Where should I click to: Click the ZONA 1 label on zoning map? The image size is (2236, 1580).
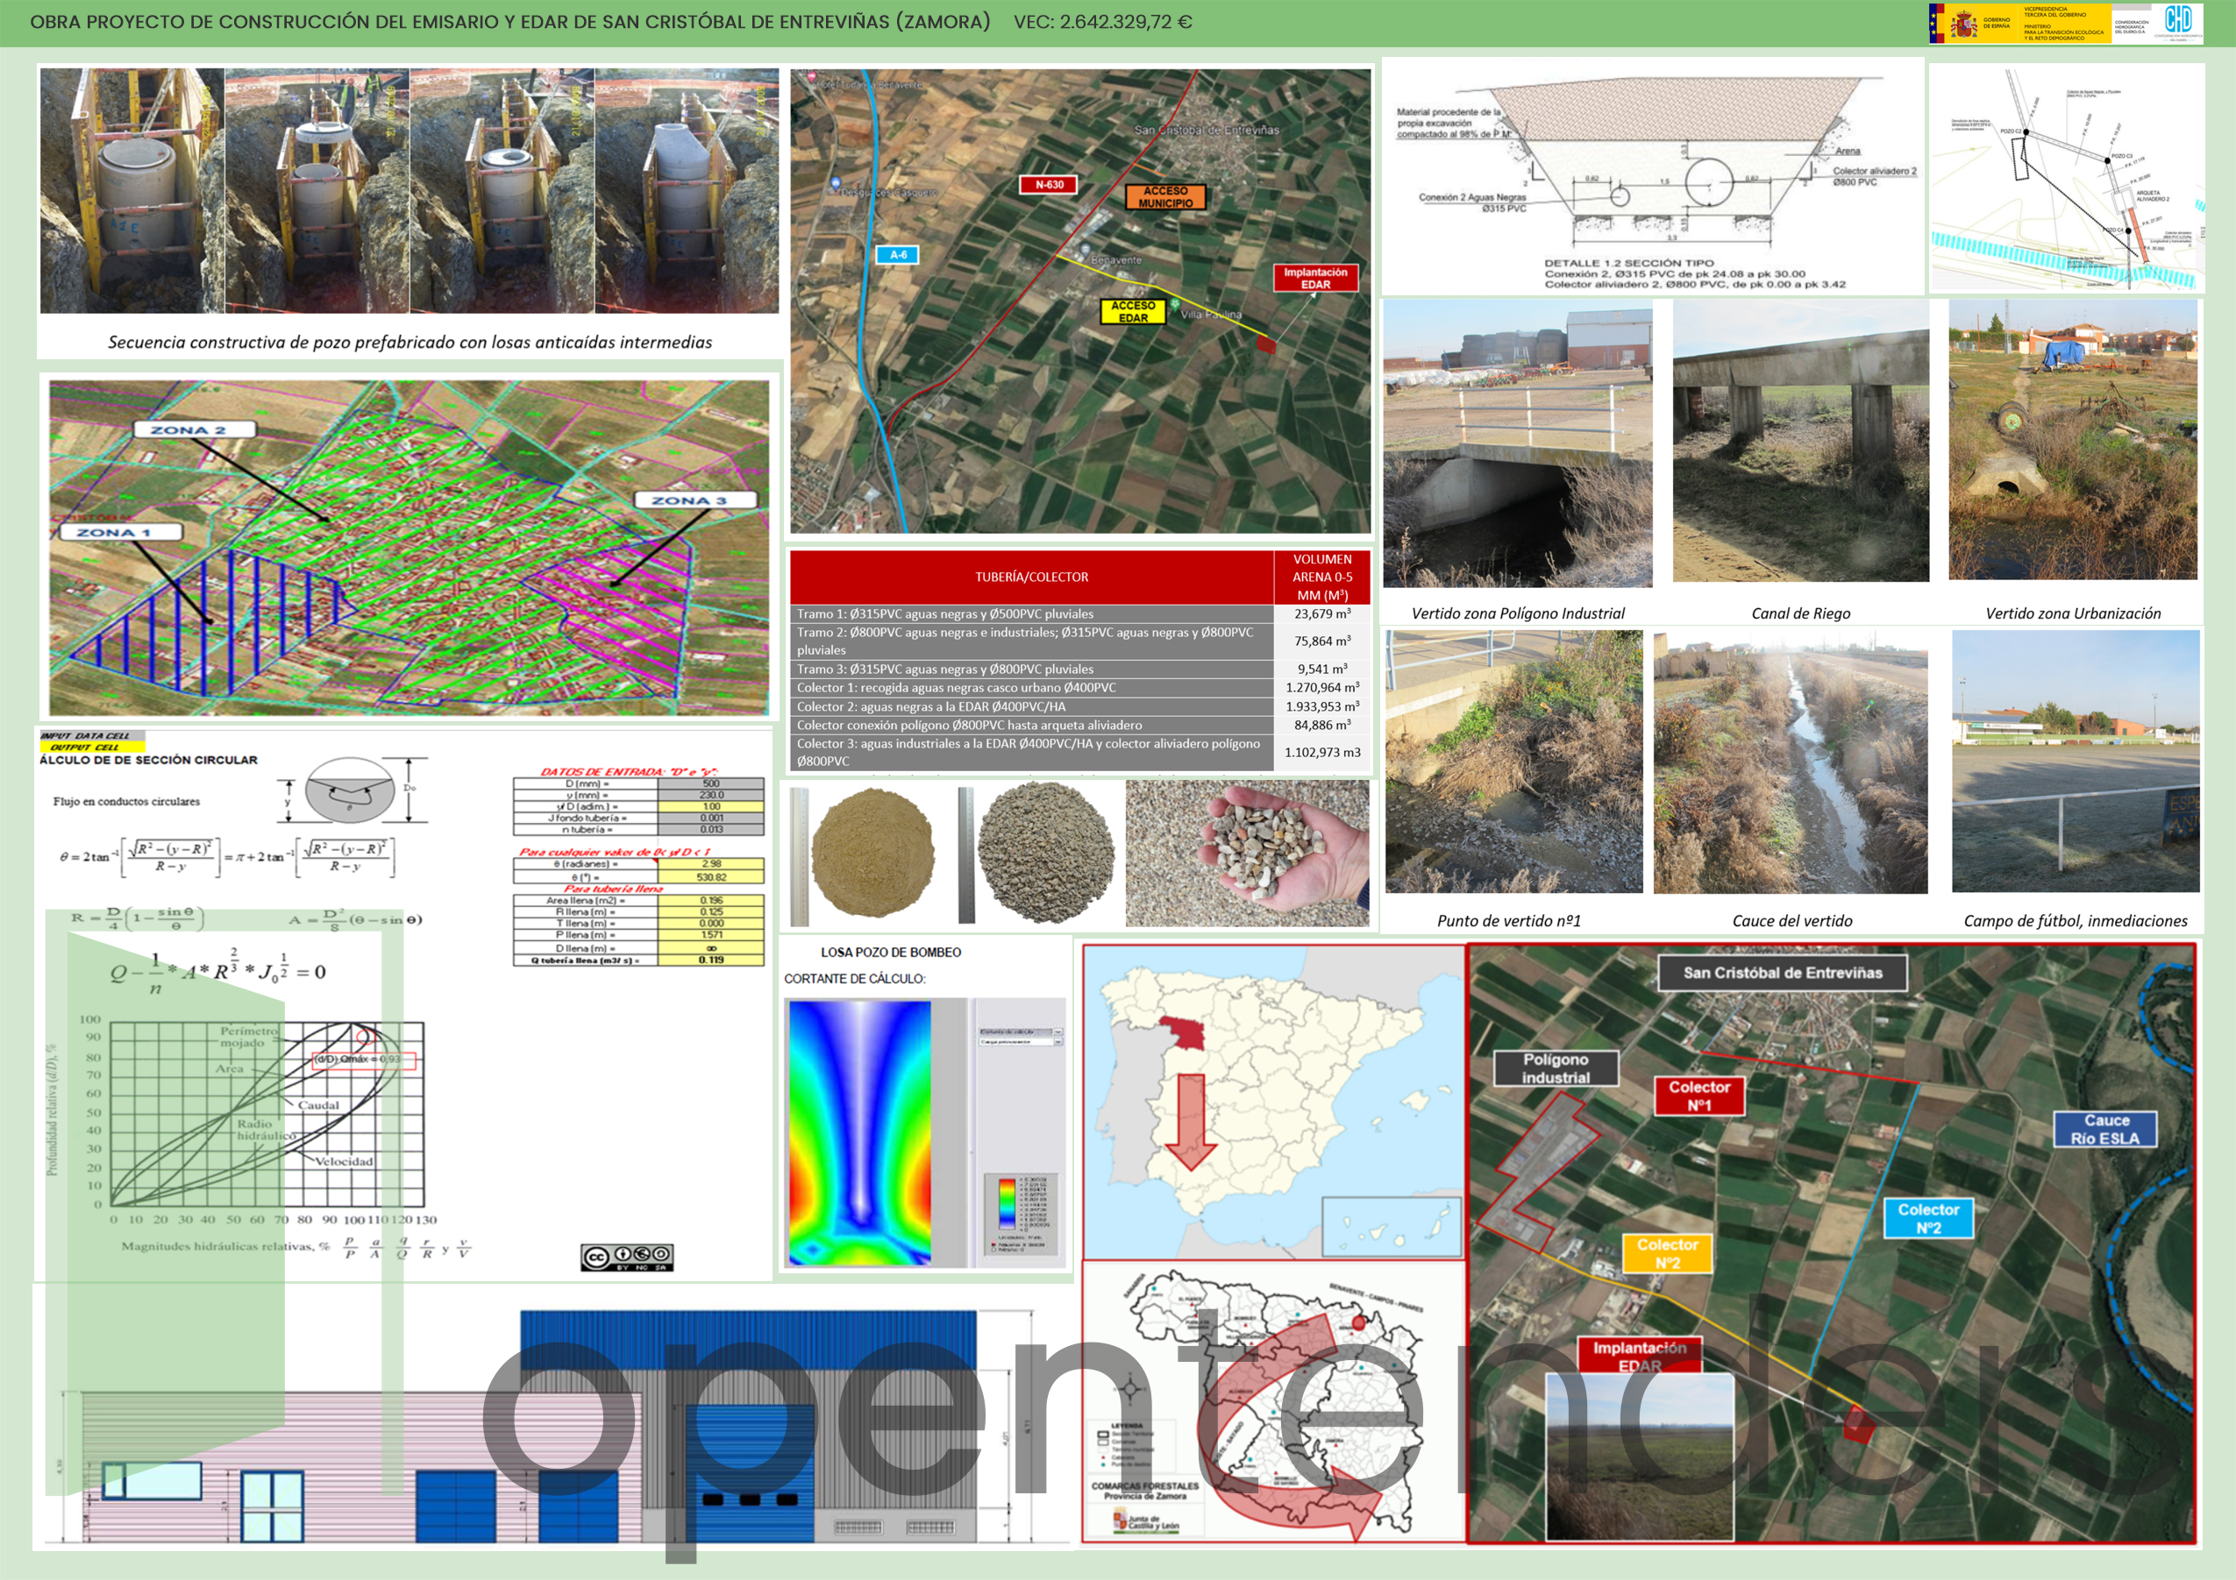coord(120,533)
